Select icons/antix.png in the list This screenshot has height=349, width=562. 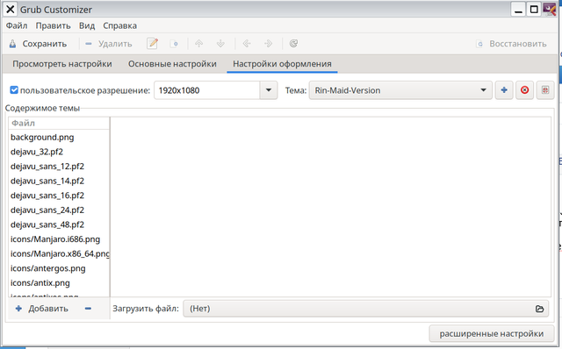pos(59,282)
